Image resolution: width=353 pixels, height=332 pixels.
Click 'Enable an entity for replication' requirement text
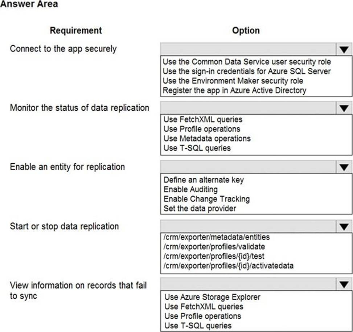point(67,167)
